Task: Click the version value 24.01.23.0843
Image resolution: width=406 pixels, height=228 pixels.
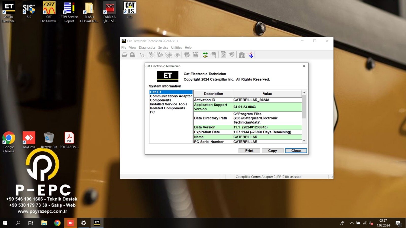Action: (267, 107)
